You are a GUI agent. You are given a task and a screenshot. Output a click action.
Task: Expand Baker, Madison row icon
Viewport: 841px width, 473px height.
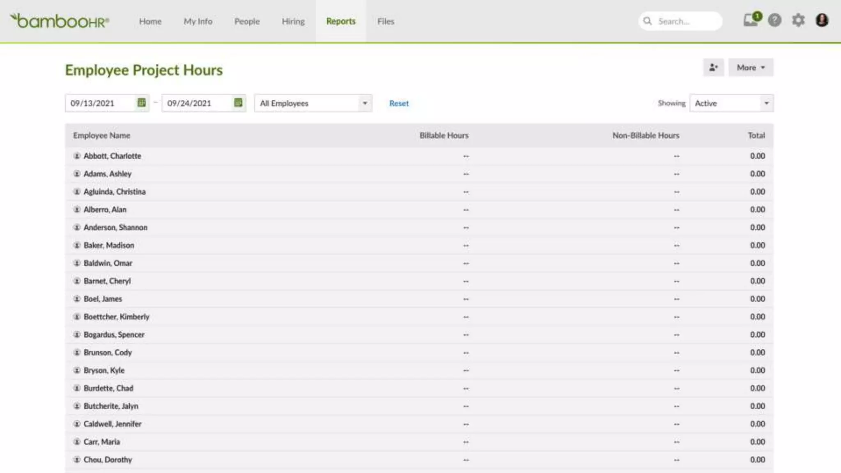pyautogui.click(x=77, y=245)
